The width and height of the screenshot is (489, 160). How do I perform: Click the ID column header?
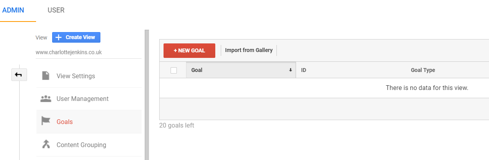(304, 70)
